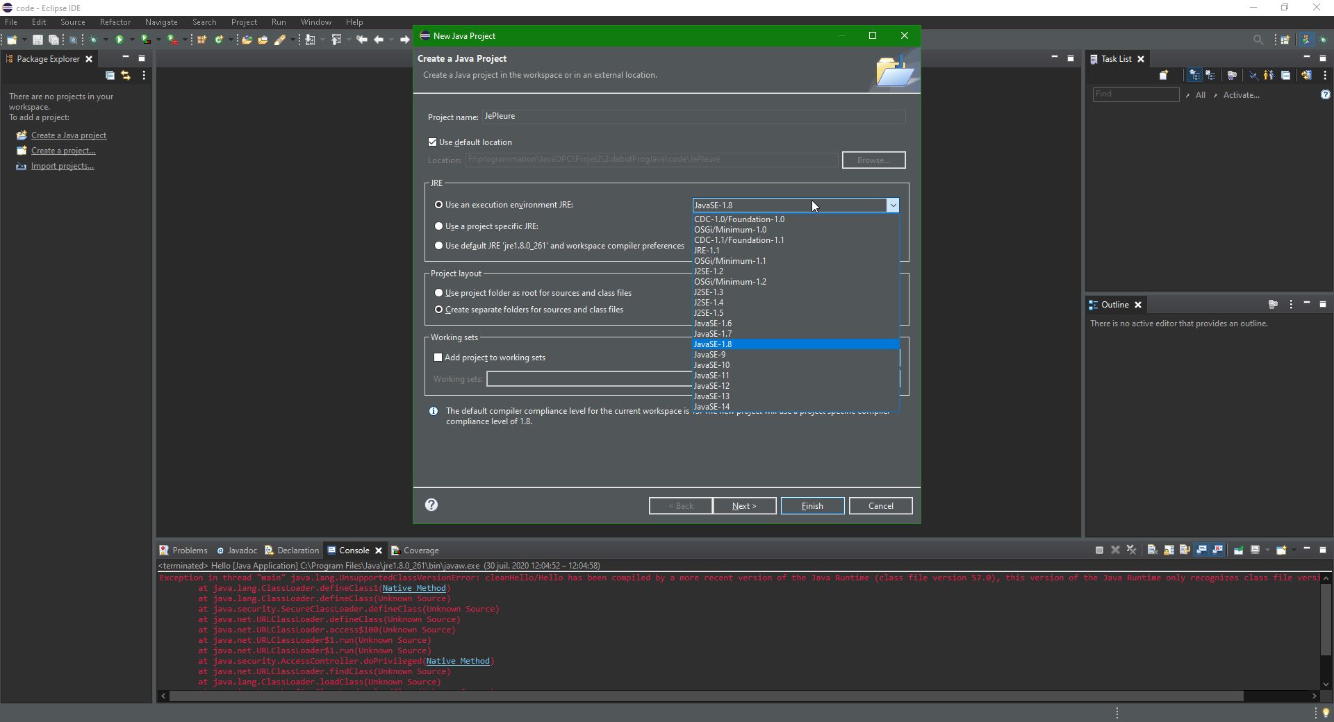
Task: Select the Use a project specific JRE radio
Action: click(x=439, y=226)
